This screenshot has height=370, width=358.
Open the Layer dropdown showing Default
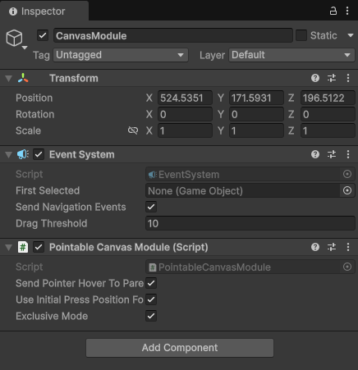(x=291, y=55)
